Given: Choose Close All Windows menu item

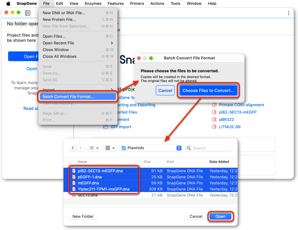Looking at the screenshot, I should point(78,56).
